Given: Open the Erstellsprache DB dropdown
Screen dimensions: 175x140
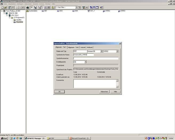Looking at the screenshot, I should click(x=85, y=62).
